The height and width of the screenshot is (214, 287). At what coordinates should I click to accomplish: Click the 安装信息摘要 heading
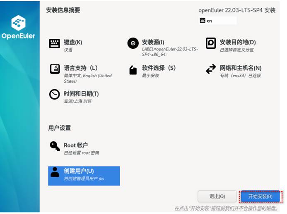pos(63,10)
